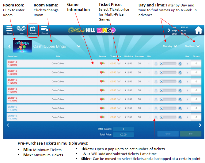Set maximum tickets for 14:24:00 game

pos(187,73)
